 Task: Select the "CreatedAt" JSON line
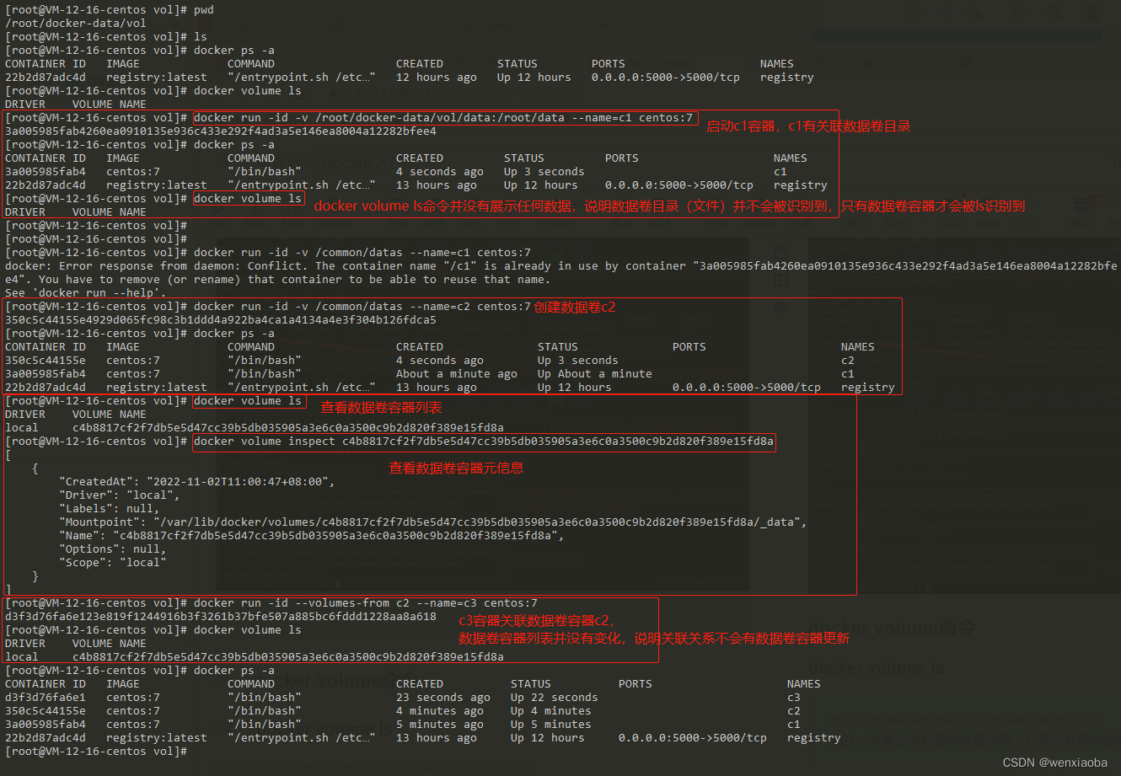[197, 482]
